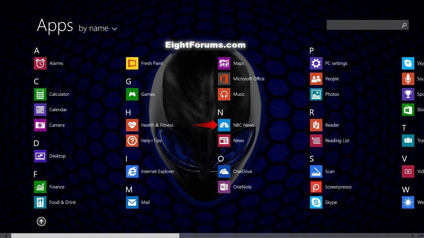Open PC settings gear icon
Viewport: 424px width, 238px height.
pyautogui.click(x=316, y=63)
